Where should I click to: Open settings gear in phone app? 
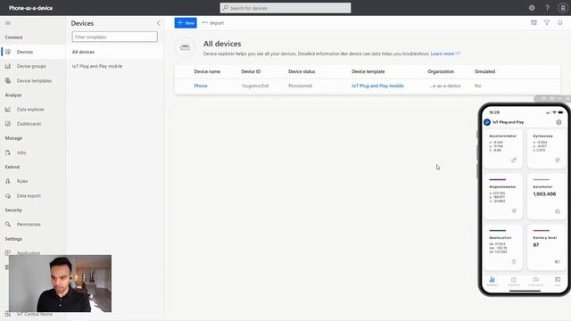point(559,122)
